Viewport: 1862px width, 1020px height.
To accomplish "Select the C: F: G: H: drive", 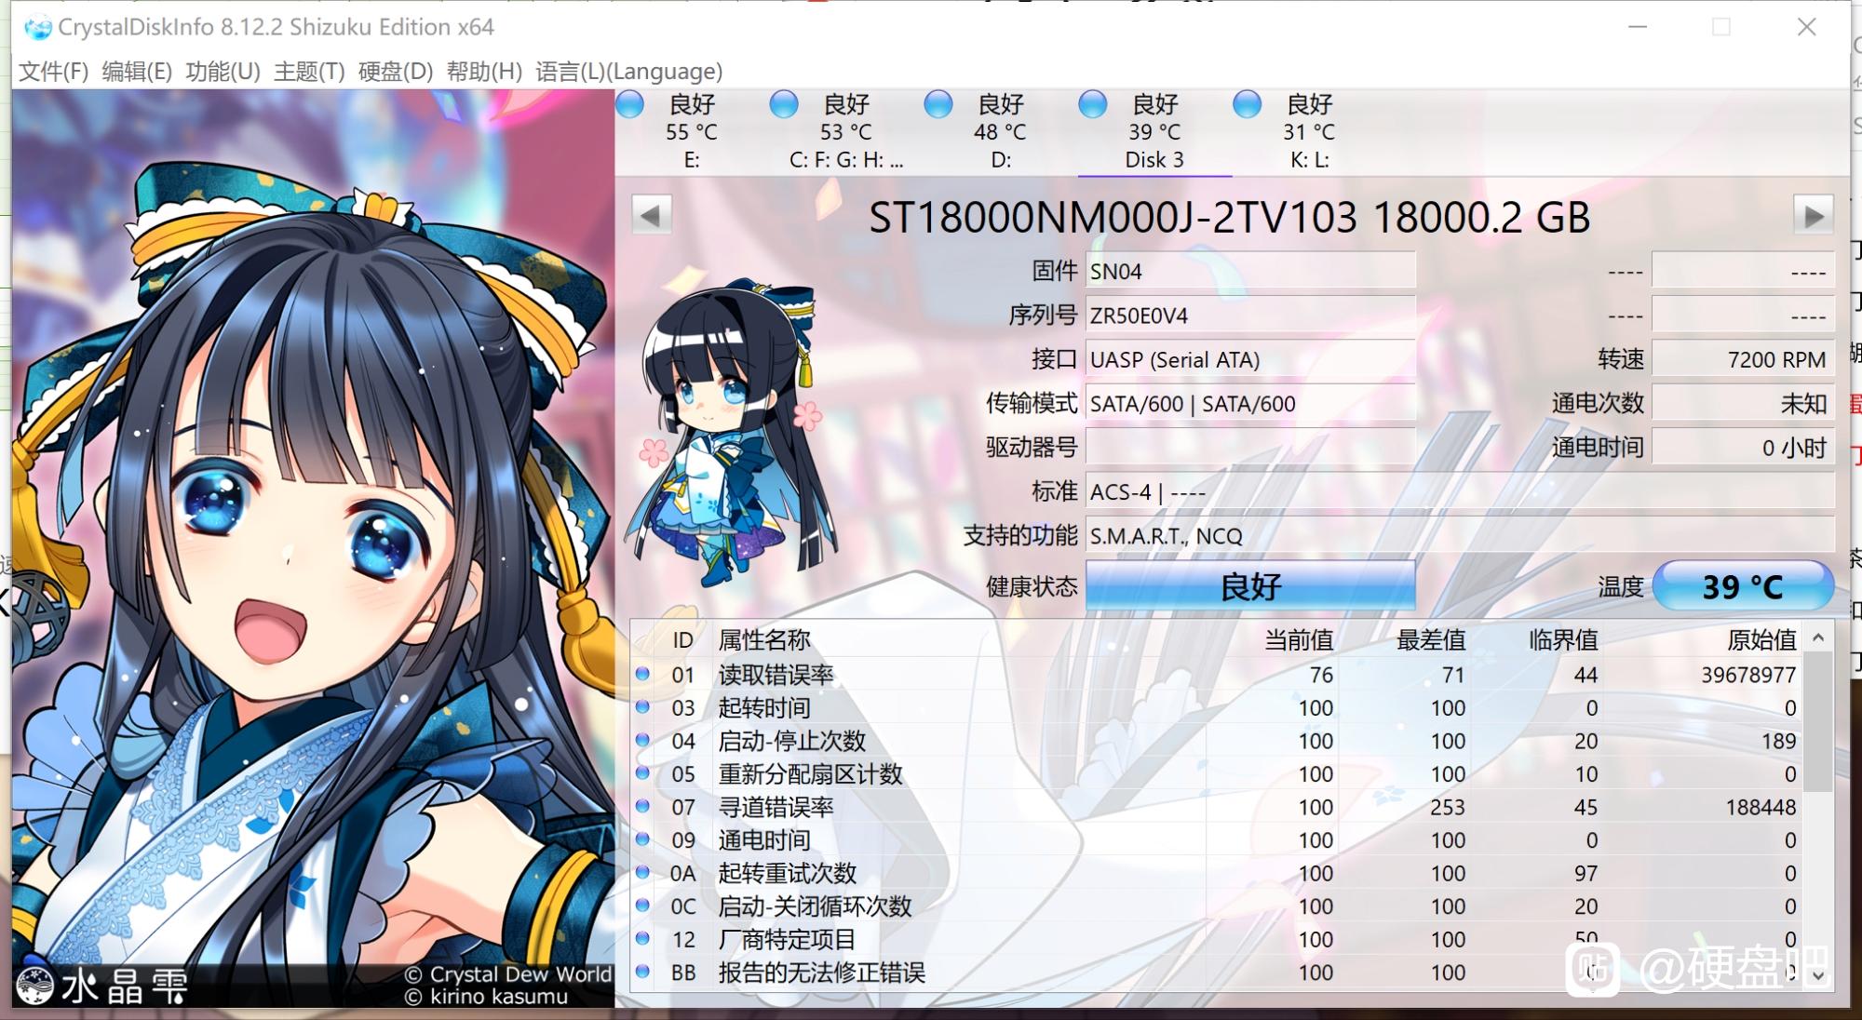I will [x=846, y=131].
